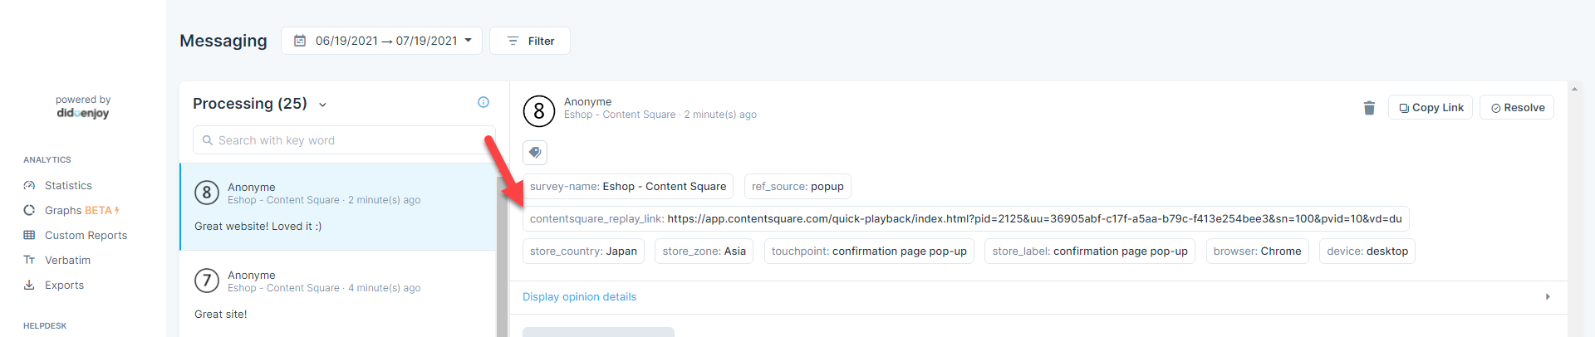Screen dimensions: 1595x337
Task: Open the Filter button
Action: [x=530, y=41]
